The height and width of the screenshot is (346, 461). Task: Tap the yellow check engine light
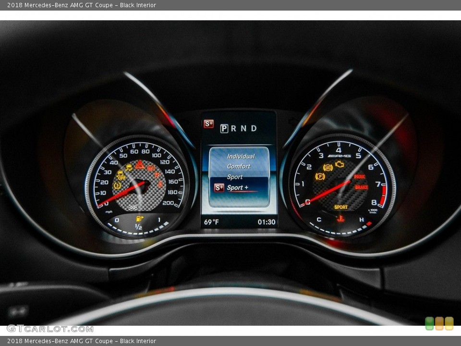pyautogui.click(x=340, y=164)
